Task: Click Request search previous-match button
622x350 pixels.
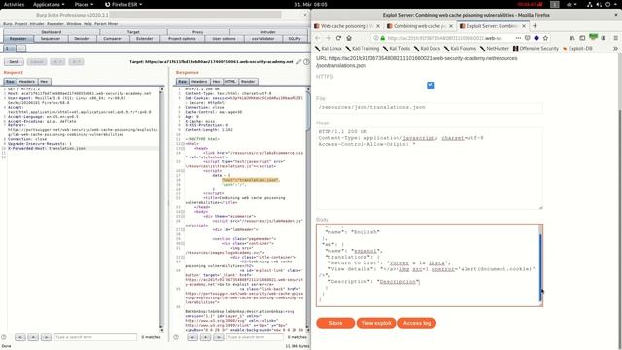Action: coord(20,337)
